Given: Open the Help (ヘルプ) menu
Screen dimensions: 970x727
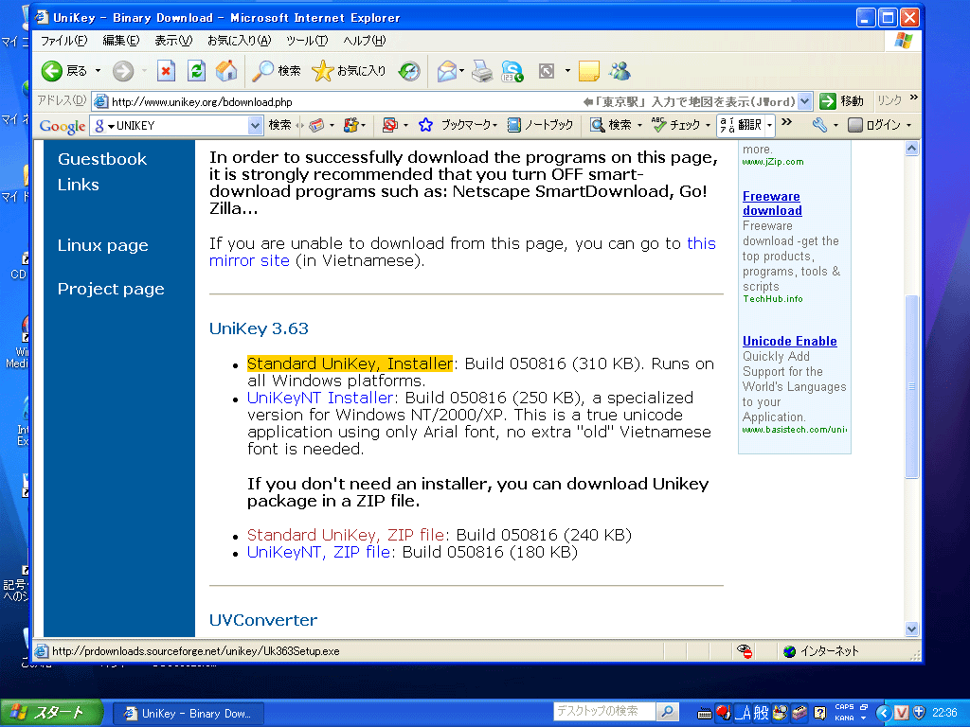Looking at the screenshot, I should click(x=364, y=41).
